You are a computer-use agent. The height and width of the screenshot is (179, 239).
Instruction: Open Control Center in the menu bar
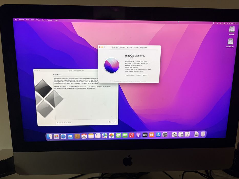coord(224,23)
